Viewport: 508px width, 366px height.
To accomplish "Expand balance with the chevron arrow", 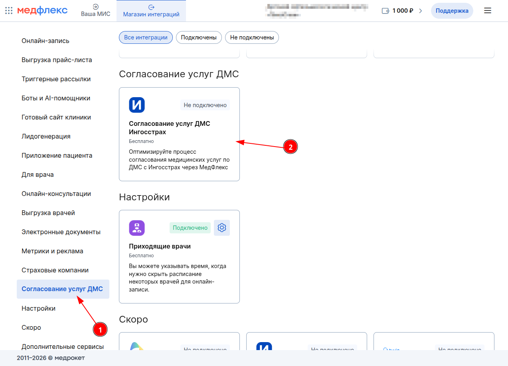I will click(420, 11).
